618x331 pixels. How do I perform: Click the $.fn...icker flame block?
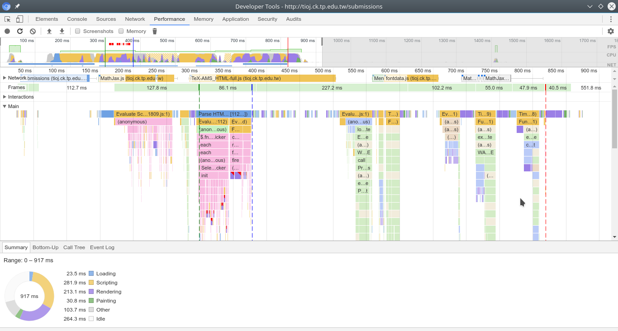[214, 137]
